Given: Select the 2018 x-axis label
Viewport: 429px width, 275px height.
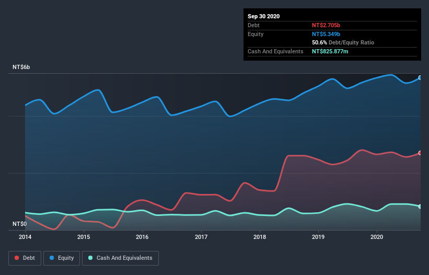Looking at the screenshot, I should [x=260, y=237].
